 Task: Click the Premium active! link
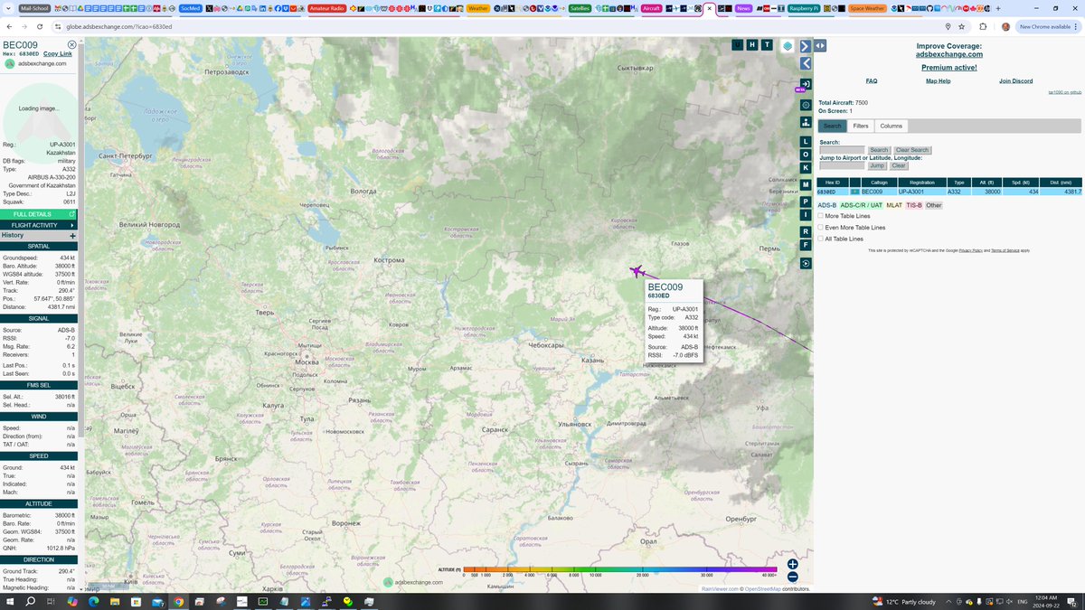click(948, 68)
